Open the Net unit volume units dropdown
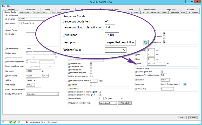Screen dimensions: 202x125 click(45, 76)
